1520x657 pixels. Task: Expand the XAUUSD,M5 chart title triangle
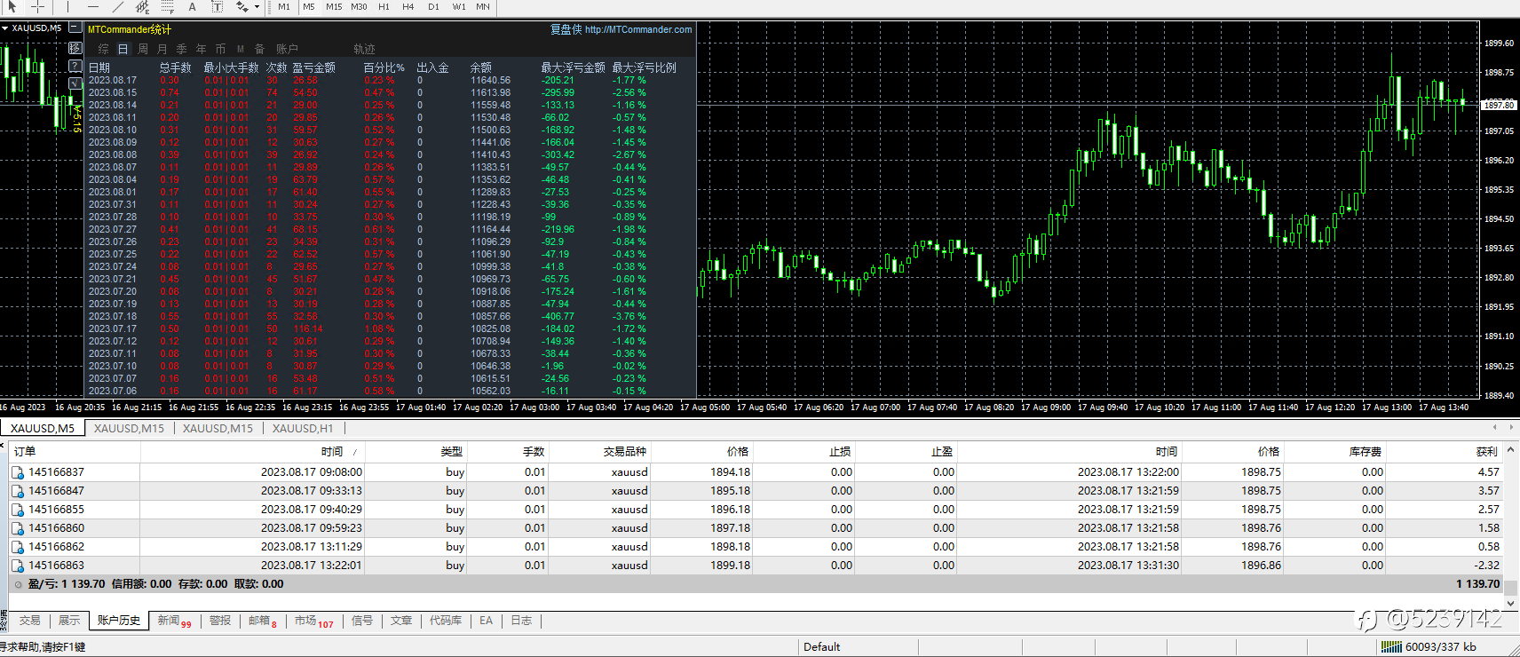(x=5, y=28)
